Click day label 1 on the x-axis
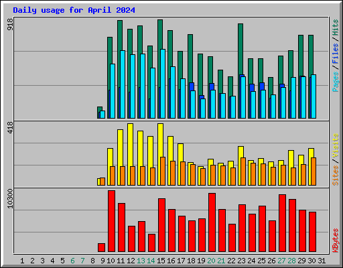 click(x=22, y=261)
